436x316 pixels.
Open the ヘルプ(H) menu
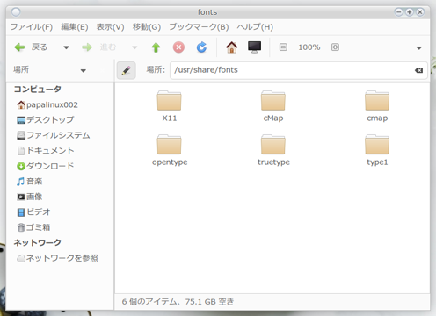click(255, 27)
